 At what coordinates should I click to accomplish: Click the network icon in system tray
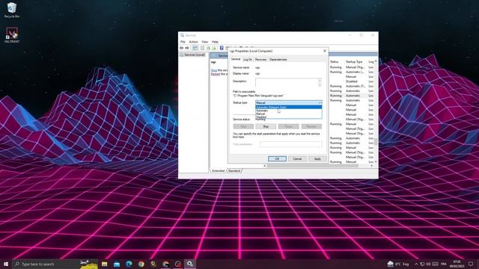coord(422,264)
